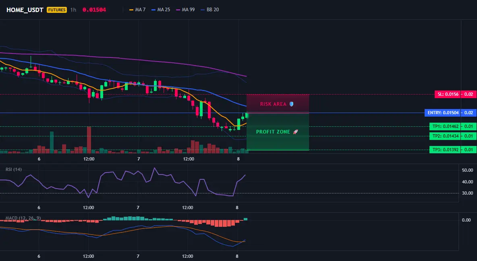The height and width of the screenshot is (261, 477).
Task: Click the tallest red volume bar
Action: (x=89, y=140)
